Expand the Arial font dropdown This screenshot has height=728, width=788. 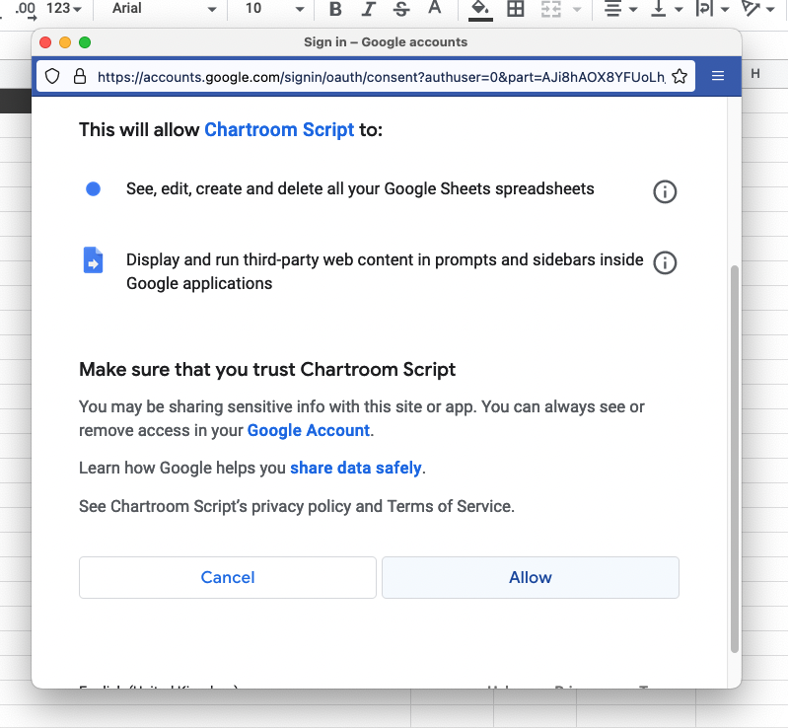(x=164, y=9)
